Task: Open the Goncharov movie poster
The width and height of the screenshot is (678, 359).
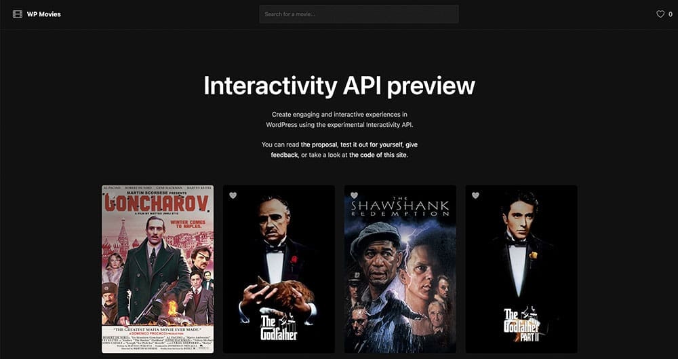Action: 158,269
